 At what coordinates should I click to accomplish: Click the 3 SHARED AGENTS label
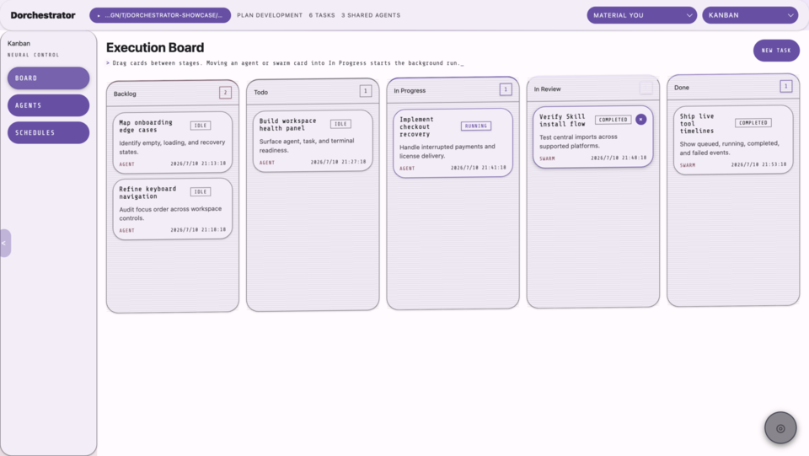(371, 15)
